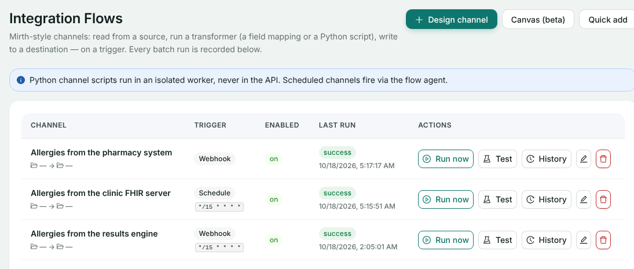Click the 5:15:51 AM last run timestamp
Viewport: 634px width, 269px height.
click(357, 206)
